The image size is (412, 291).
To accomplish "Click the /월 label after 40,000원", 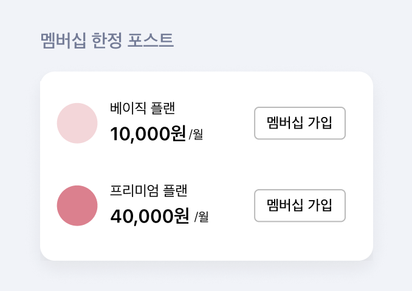I will (x=202, y=217).
